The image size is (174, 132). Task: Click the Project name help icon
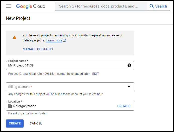[x=129, y=65]
